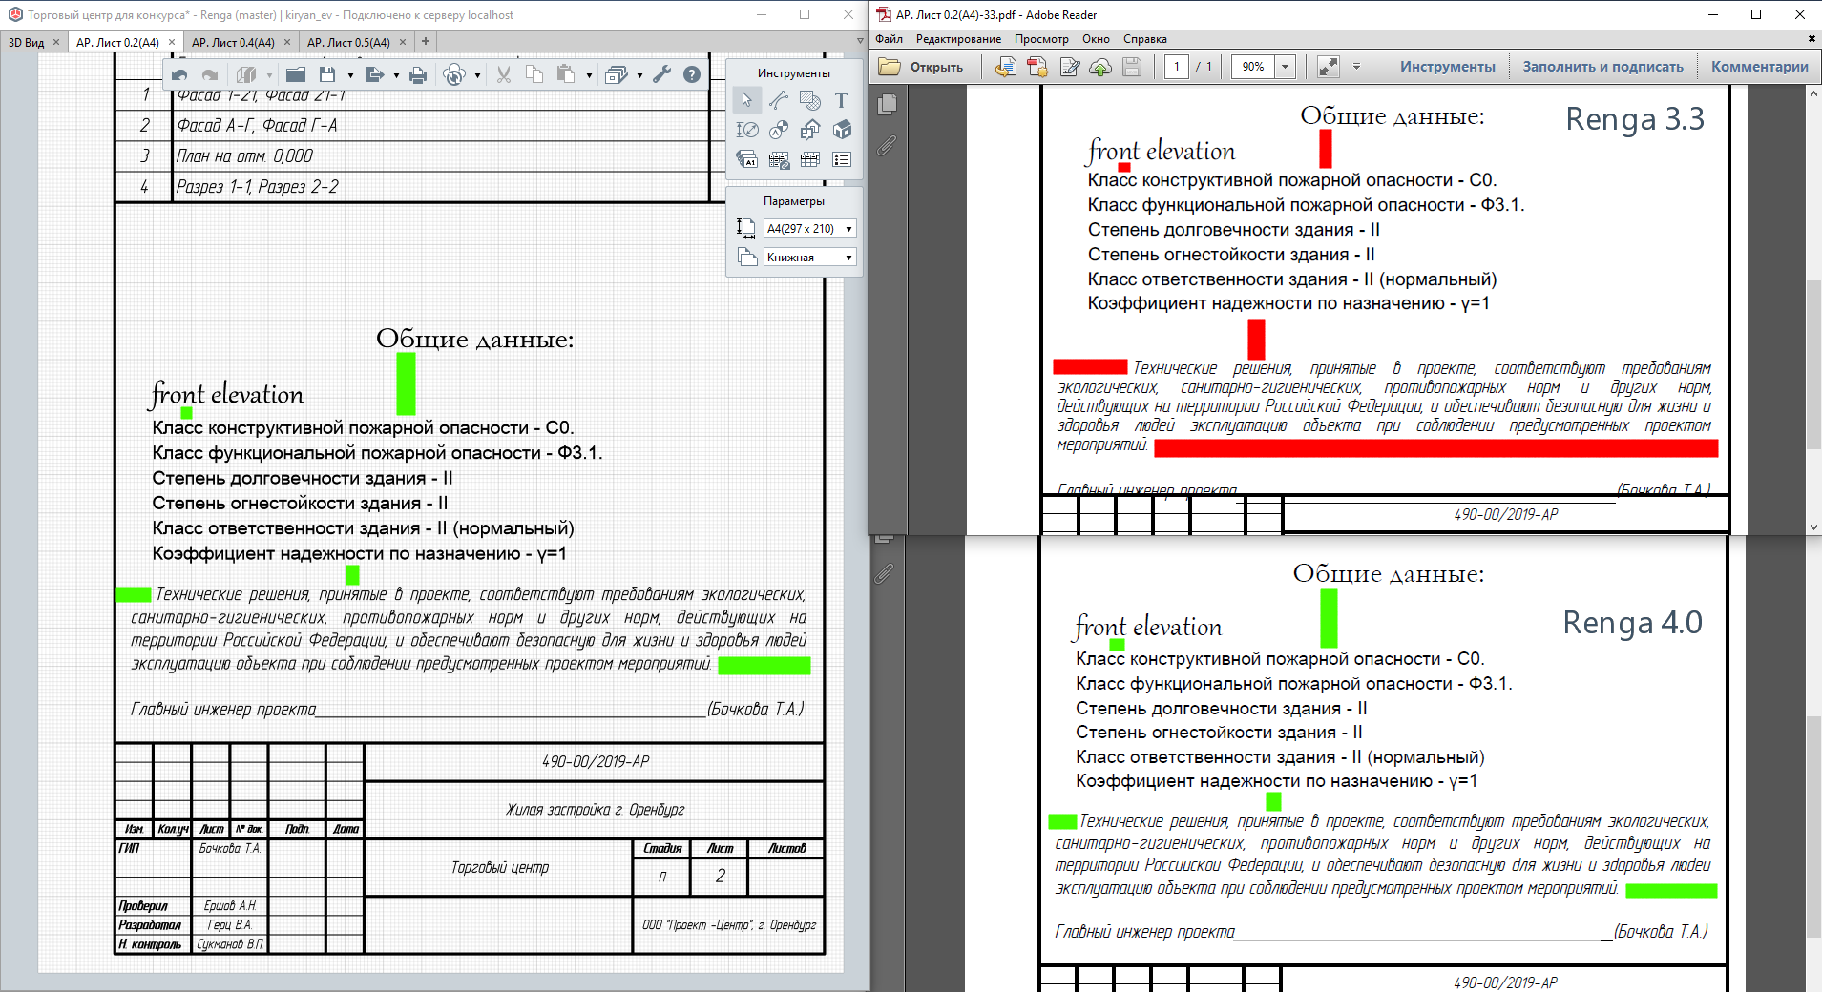Click the 90% zoom value field
1822x992 pixels.
1253,67
